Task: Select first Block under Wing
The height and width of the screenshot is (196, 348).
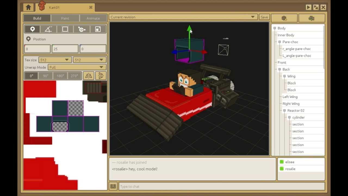Action: click(x=291, y=83)
